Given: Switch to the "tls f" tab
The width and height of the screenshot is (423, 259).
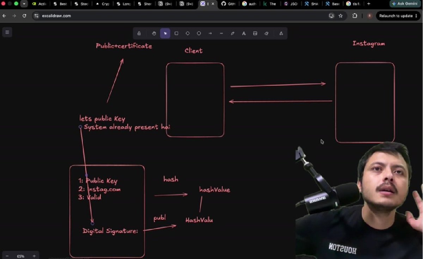Looking at the screenshot, I should [353, 4].
